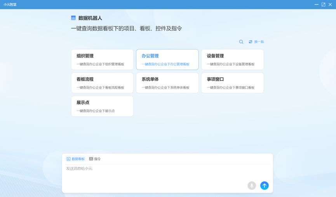Minimize the 小元智慧 window
This screenshot has height=197, width=336.
[316, 5]
